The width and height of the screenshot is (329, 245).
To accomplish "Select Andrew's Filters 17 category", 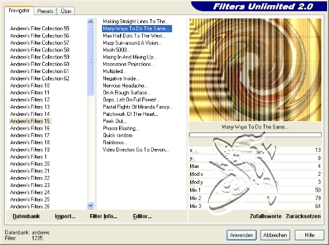I will [x=30, y=135].
